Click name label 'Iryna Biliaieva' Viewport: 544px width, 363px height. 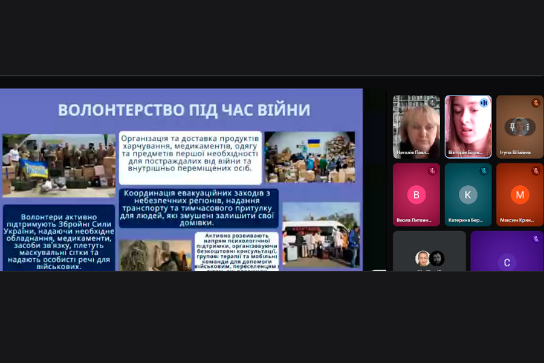tap(515, 152)
